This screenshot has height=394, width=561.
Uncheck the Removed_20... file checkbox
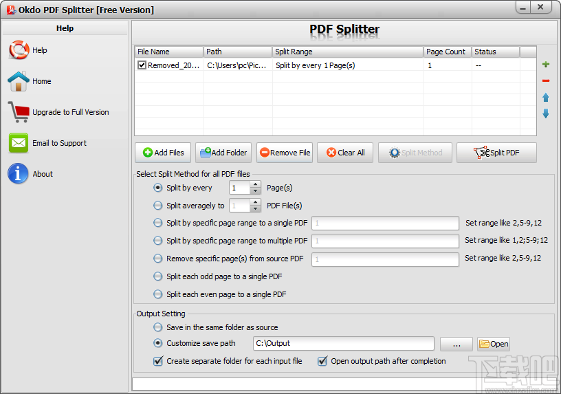tap(142, 65)
